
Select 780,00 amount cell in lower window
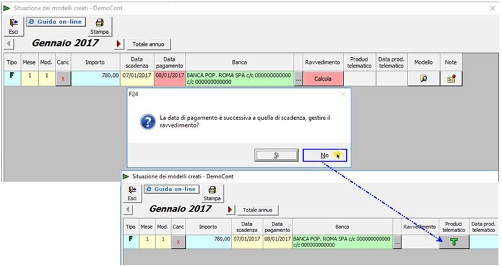(x=209, y=242)
